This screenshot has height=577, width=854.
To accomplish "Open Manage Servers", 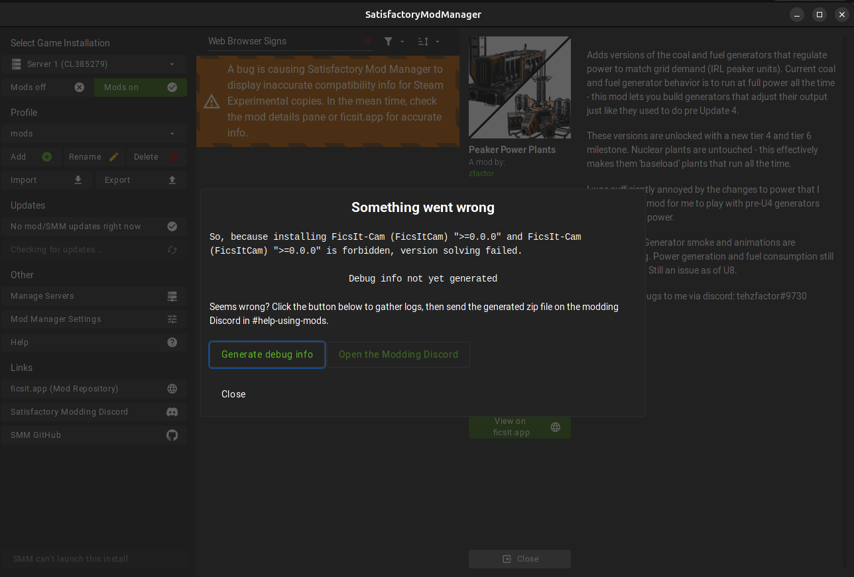I will [x=94, y=296].
